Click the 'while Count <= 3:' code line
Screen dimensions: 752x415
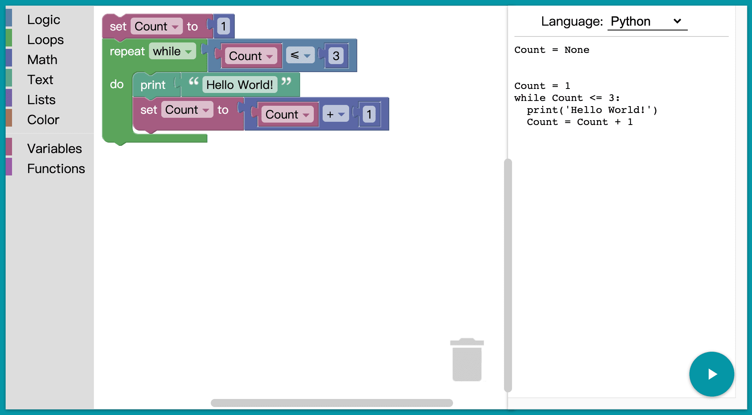pyautogui.click(x=567, y=98)
